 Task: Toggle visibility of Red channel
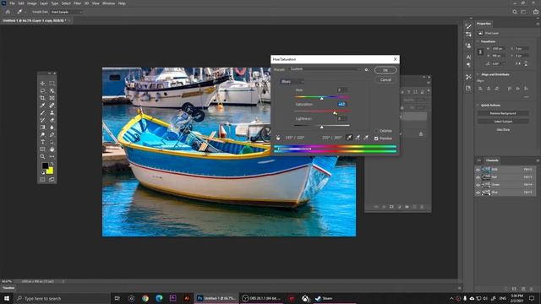pyautogui.click(x=478, y=177)
